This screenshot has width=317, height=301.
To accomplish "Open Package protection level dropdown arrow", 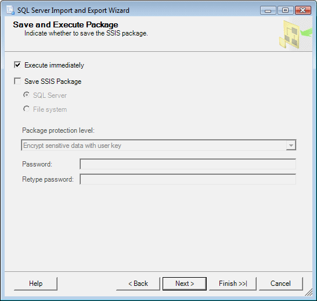I will click(291, 146).
